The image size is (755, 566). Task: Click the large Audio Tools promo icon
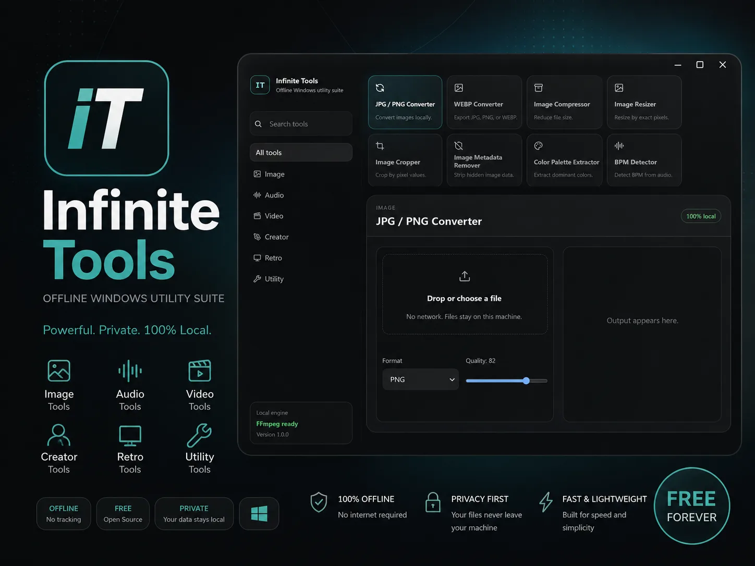(130, 371)
